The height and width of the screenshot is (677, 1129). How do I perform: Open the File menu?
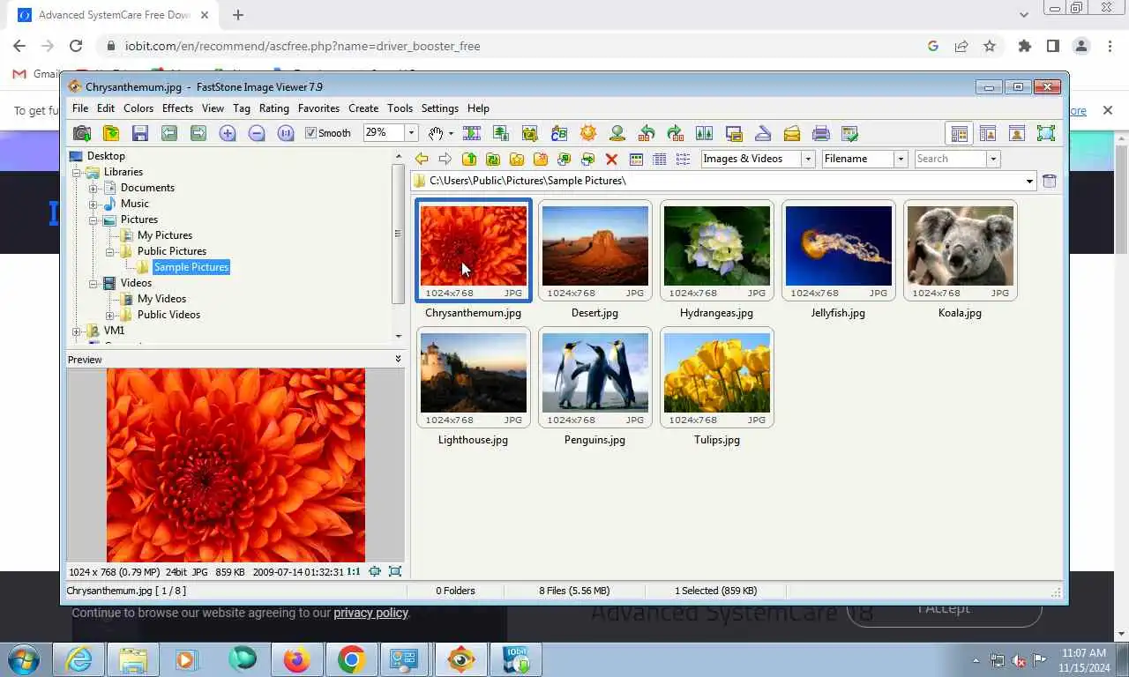point(80,108)
